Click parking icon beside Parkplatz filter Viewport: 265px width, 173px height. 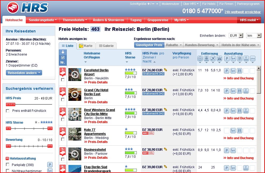(50, 165)
